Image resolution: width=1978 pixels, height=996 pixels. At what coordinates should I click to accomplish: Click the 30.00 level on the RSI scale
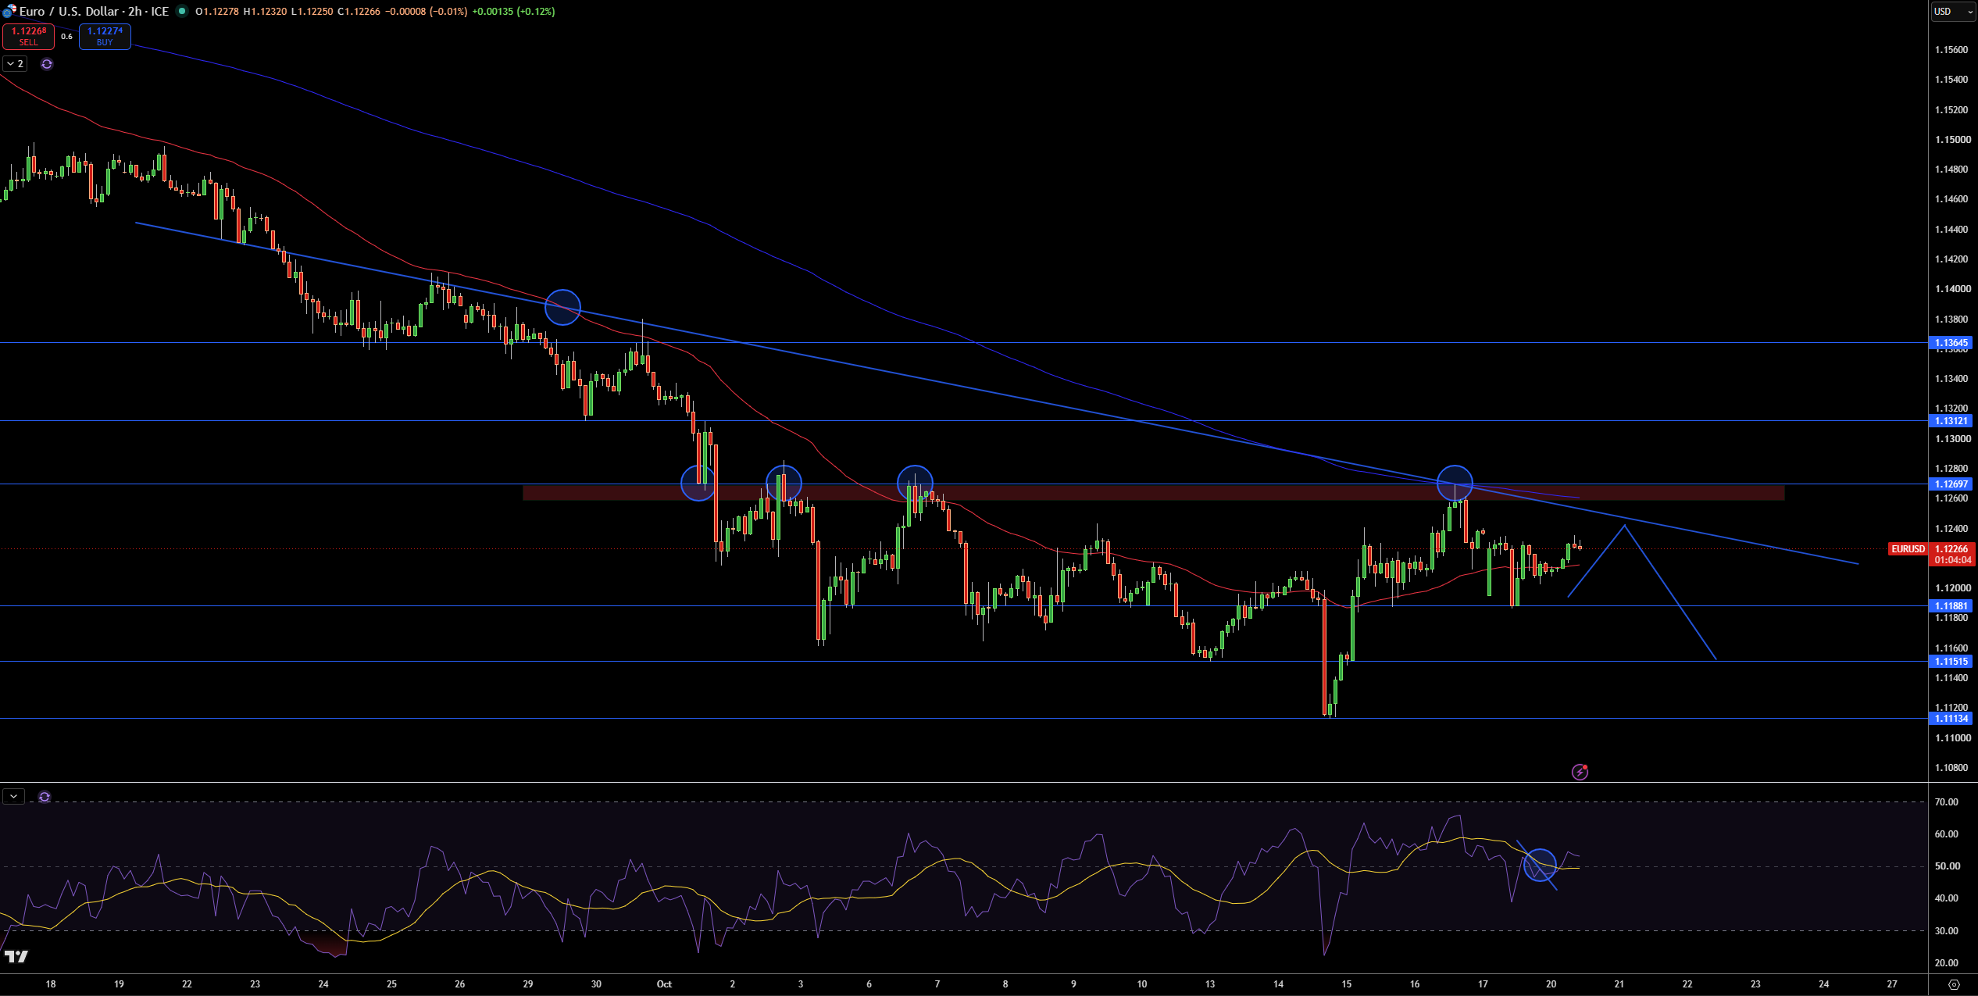1946,931
